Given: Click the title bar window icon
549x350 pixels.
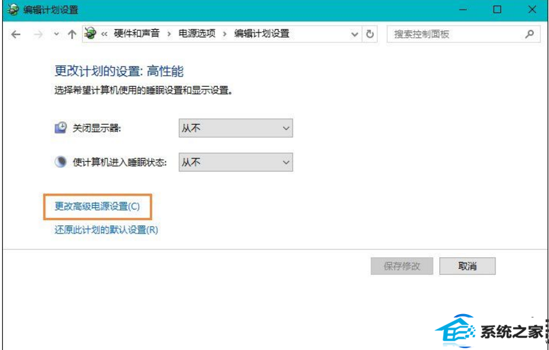Looking at the screenshot, I should (x=13, y=9).
